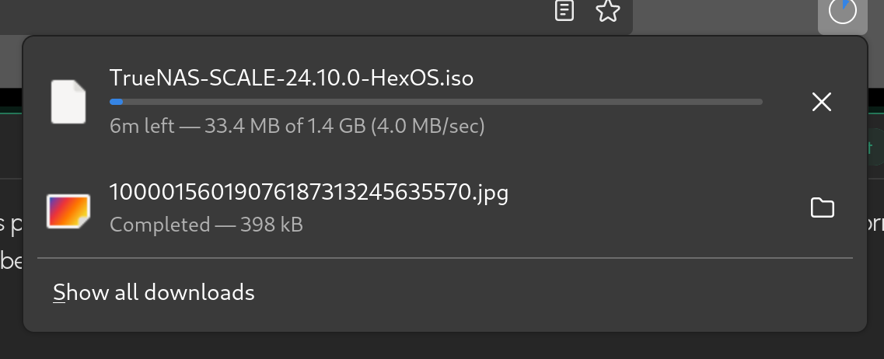This screenshot has height=359, width=884.
Task: Click the blue filled part of the progress bar
Action: [x=116, y=102]
